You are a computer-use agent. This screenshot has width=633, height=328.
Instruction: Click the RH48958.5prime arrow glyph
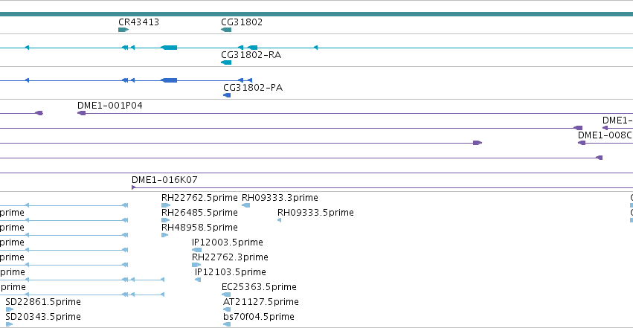pyautogui.click(x=164, y=235)
